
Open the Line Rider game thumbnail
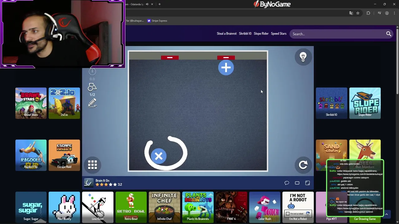[x=98, y=207]
